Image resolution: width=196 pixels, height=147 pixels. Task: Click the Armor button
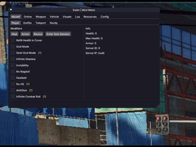point(25,34)
